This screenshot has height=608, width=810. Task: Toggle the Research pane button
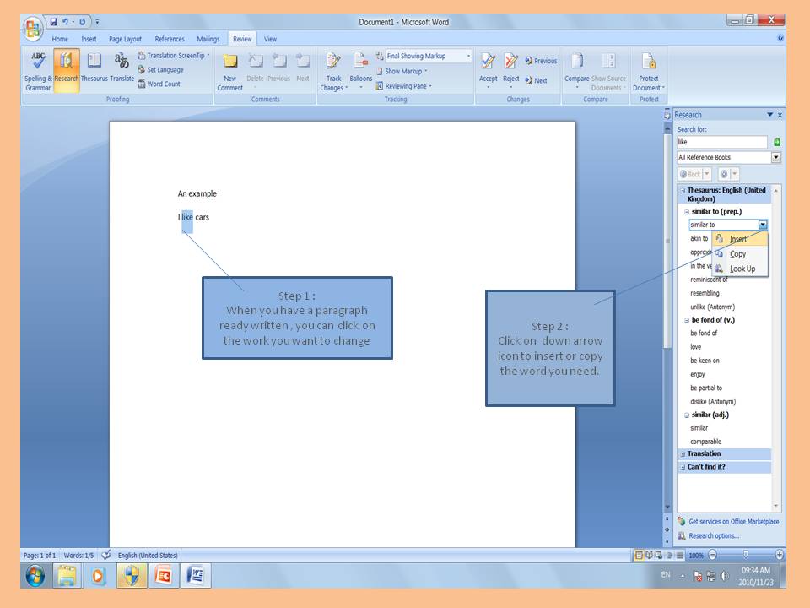pyautogui.click(x=67, y=69)
